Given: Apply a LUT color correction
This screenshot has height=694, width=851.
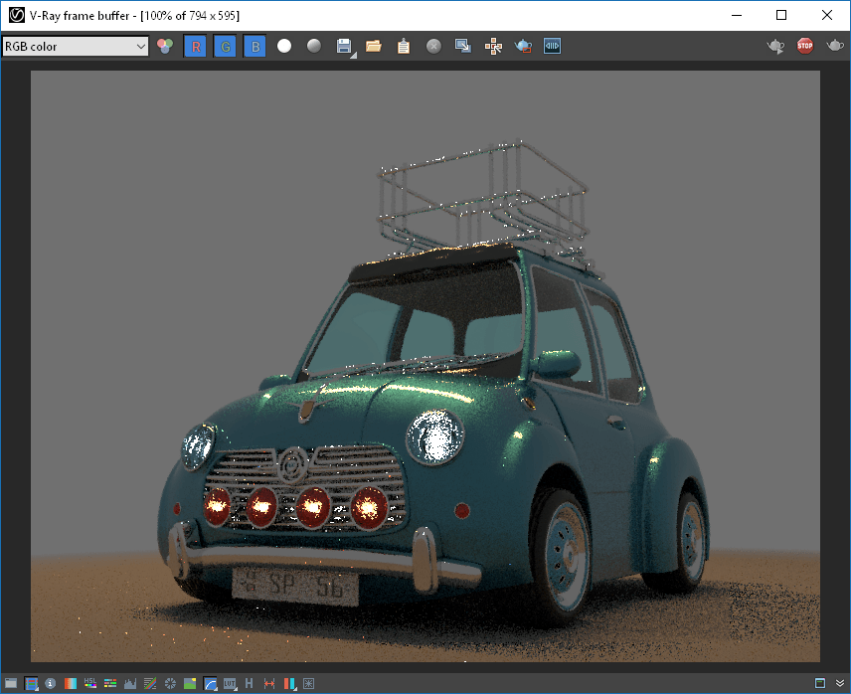Looking at the screenshot, I should coord(229,683).
